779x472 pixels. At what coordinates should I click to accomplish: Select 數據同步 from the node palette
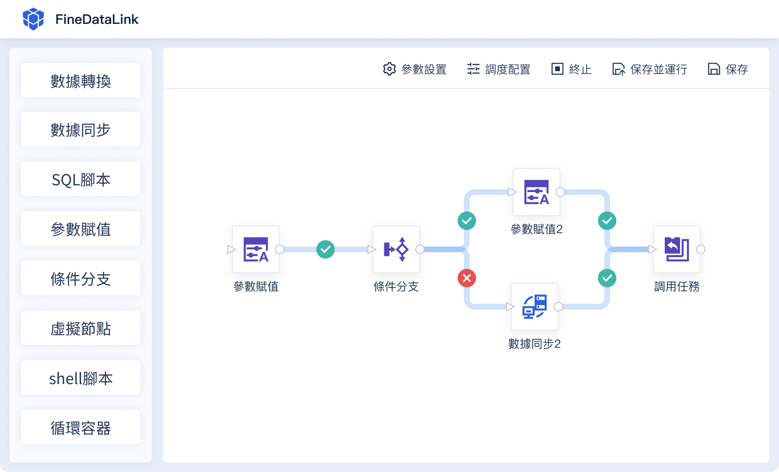coord(81,129)
